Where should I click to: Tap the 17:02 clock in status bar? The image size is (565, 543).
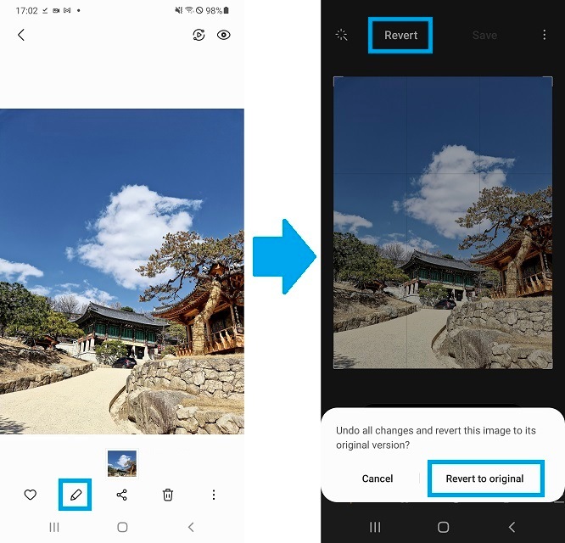point(26,10)
